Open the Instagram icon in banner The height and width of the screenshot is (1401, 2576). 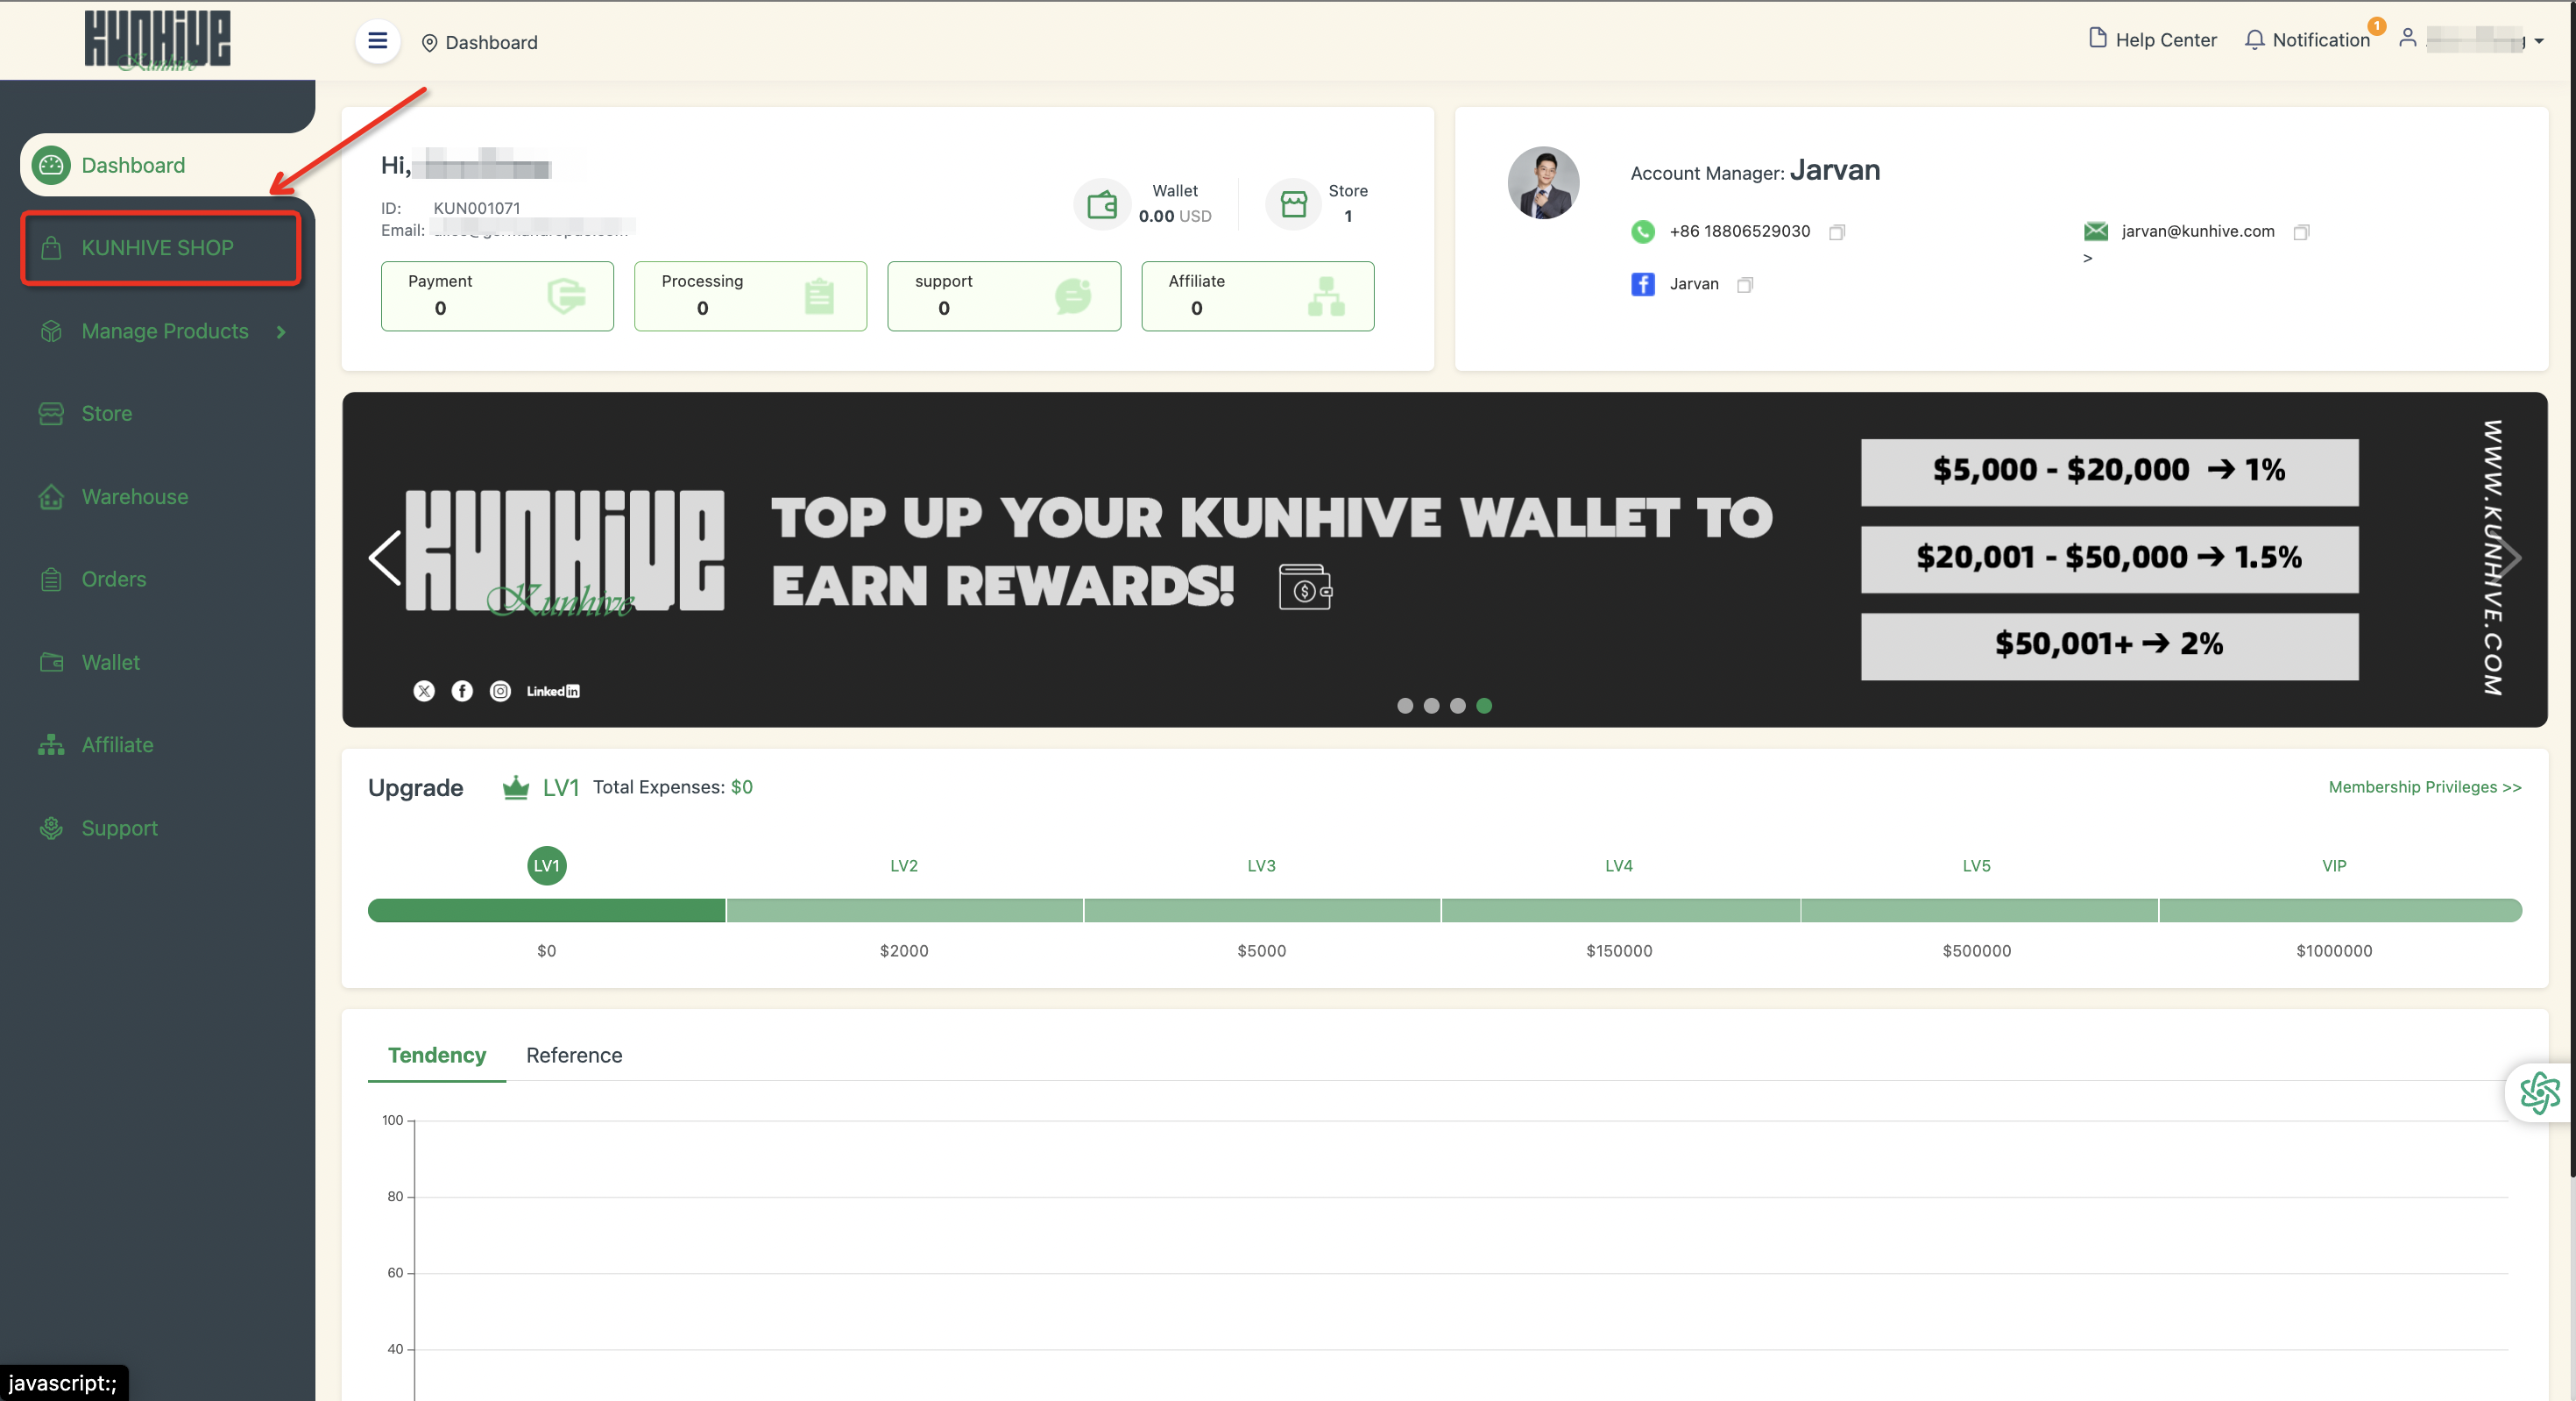pos(500,691)
